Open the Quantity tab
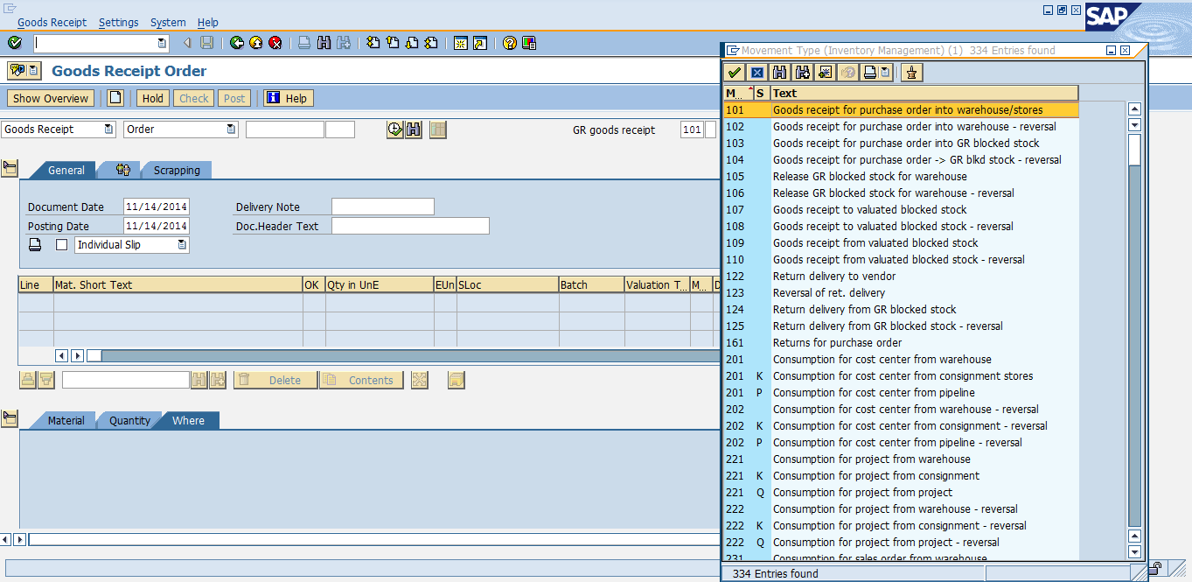Screen dimensions: 1192x582 coord(129,421)
